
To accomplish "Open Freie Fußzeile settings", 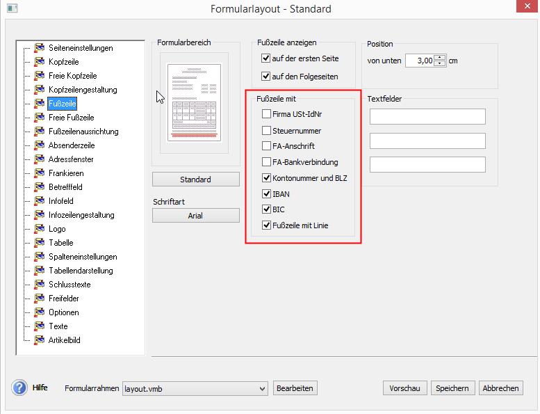I will click(x=72, y=118).
